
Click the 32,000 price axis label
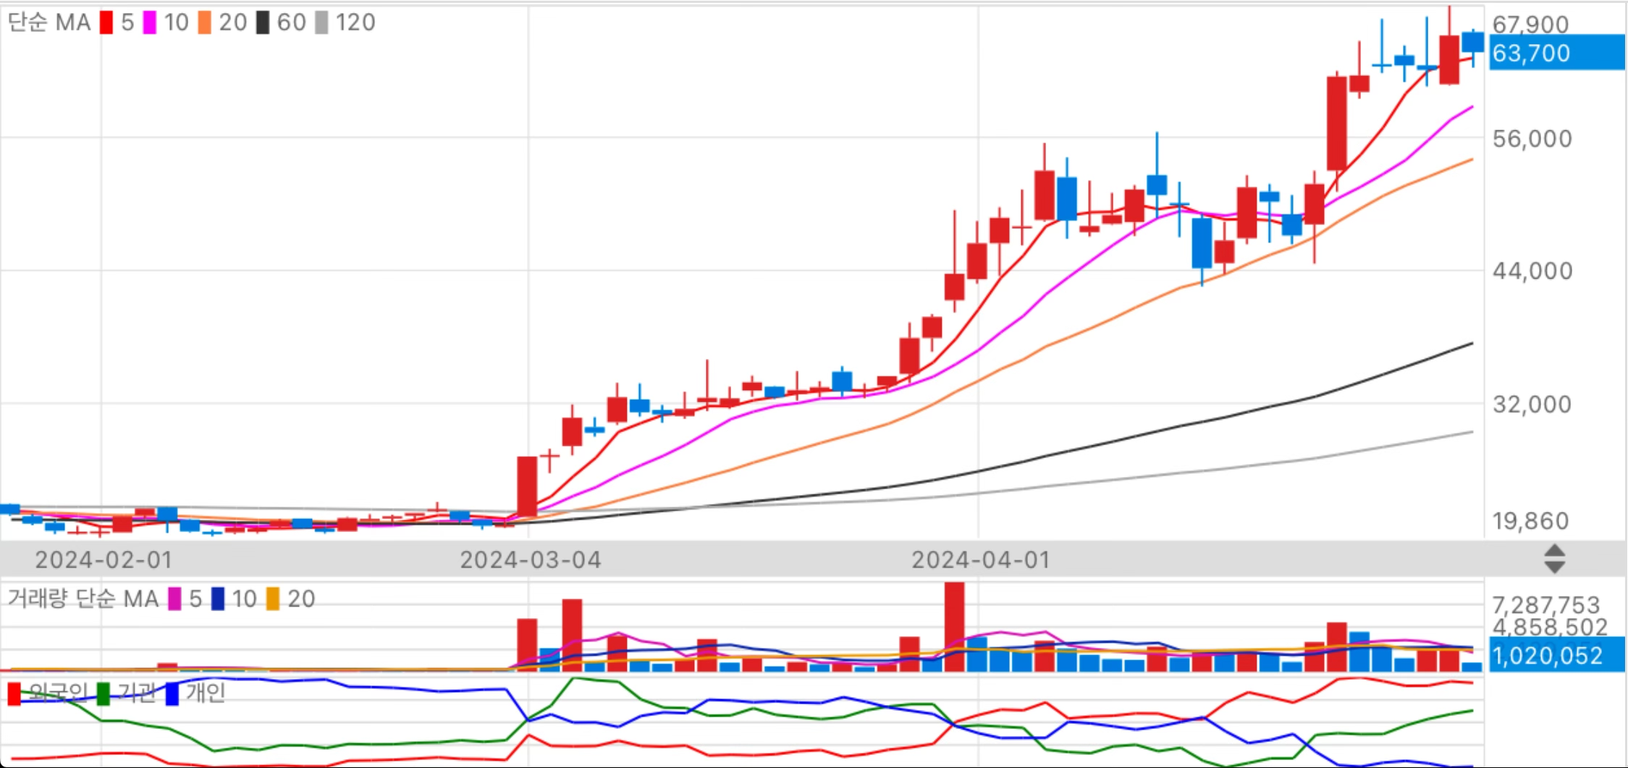point(1532,404)
